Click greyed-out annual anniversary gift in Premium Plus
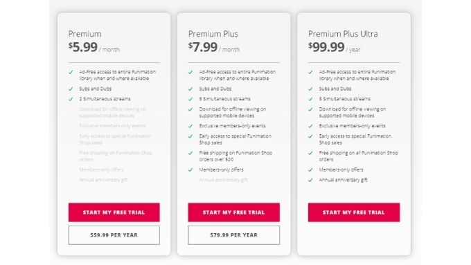The height and width of the screenshot is (265, 471). point(223,180)
